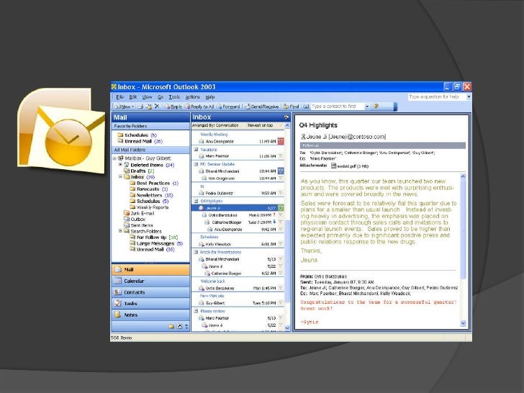524x393 pixels.
Task: Click the Find button
Action: pos(292,107)
